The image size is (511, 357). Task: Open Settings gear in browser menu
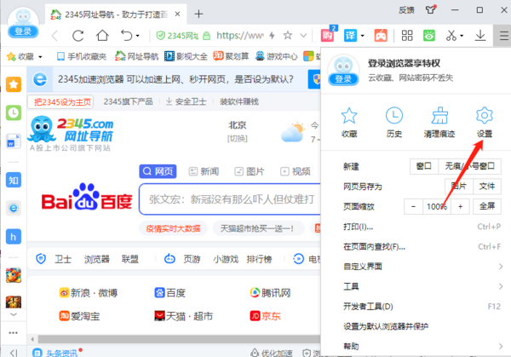point(484,120)
